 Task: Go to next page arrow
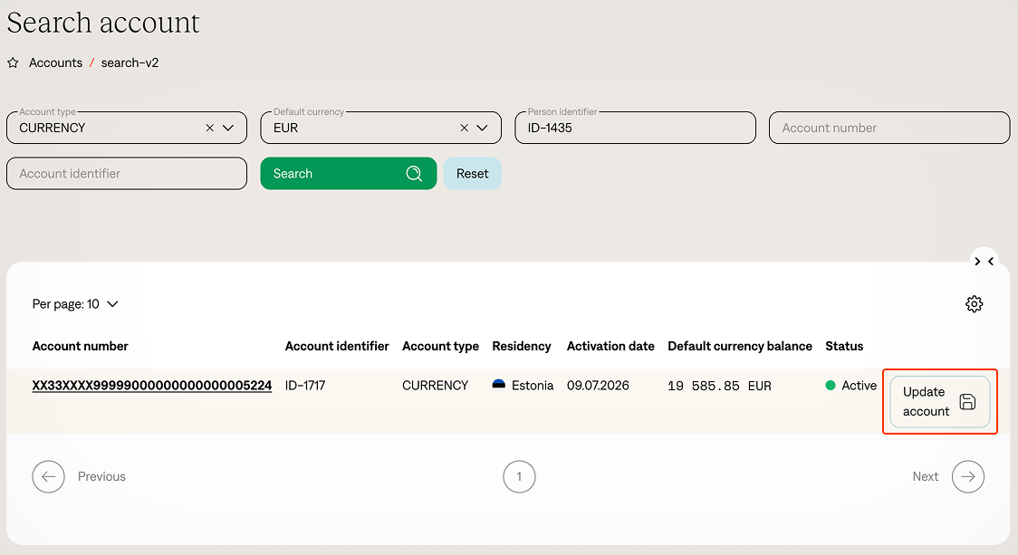(x=967, y=476)
